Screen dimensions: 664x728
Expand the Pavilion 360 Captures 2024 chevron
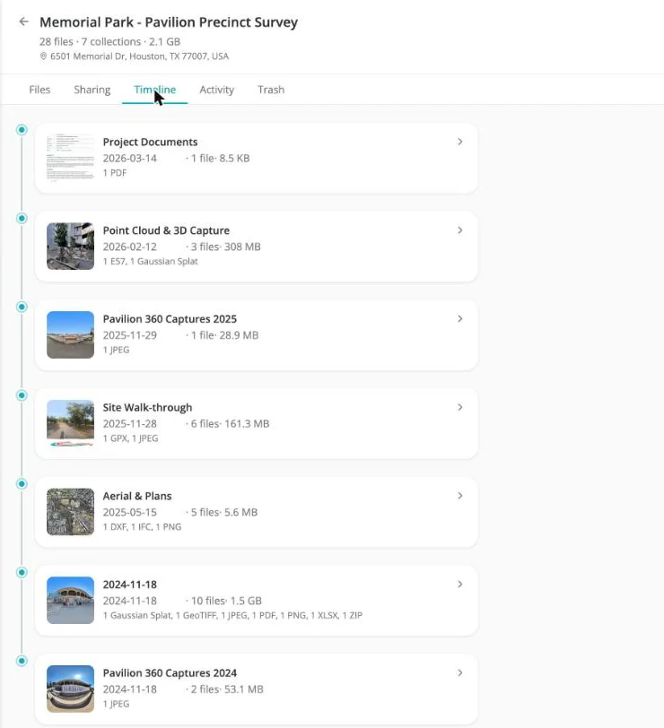[x=460, y=672]
